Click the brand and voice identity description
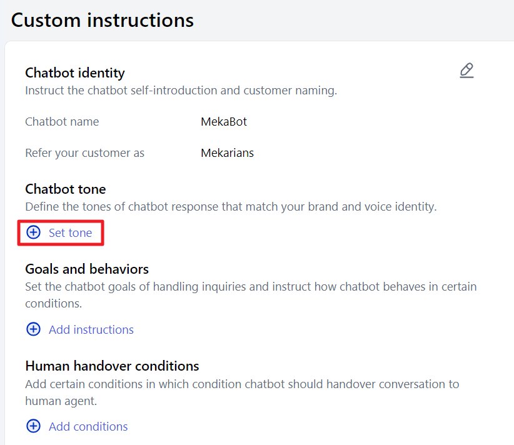Screen dimensions: 514x445 pyautogui.click(x=231, y=207)
